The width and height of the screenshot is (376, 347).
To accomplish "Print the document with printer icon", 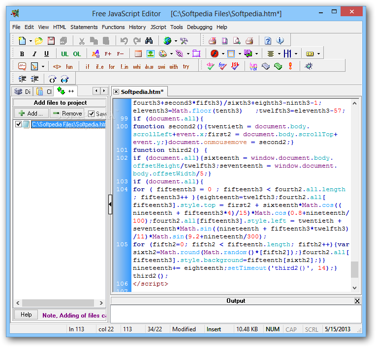I will click(x=249, y=41).
